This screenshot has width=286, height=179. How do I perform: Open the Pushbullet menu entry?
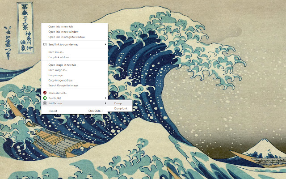click(75, 98)
